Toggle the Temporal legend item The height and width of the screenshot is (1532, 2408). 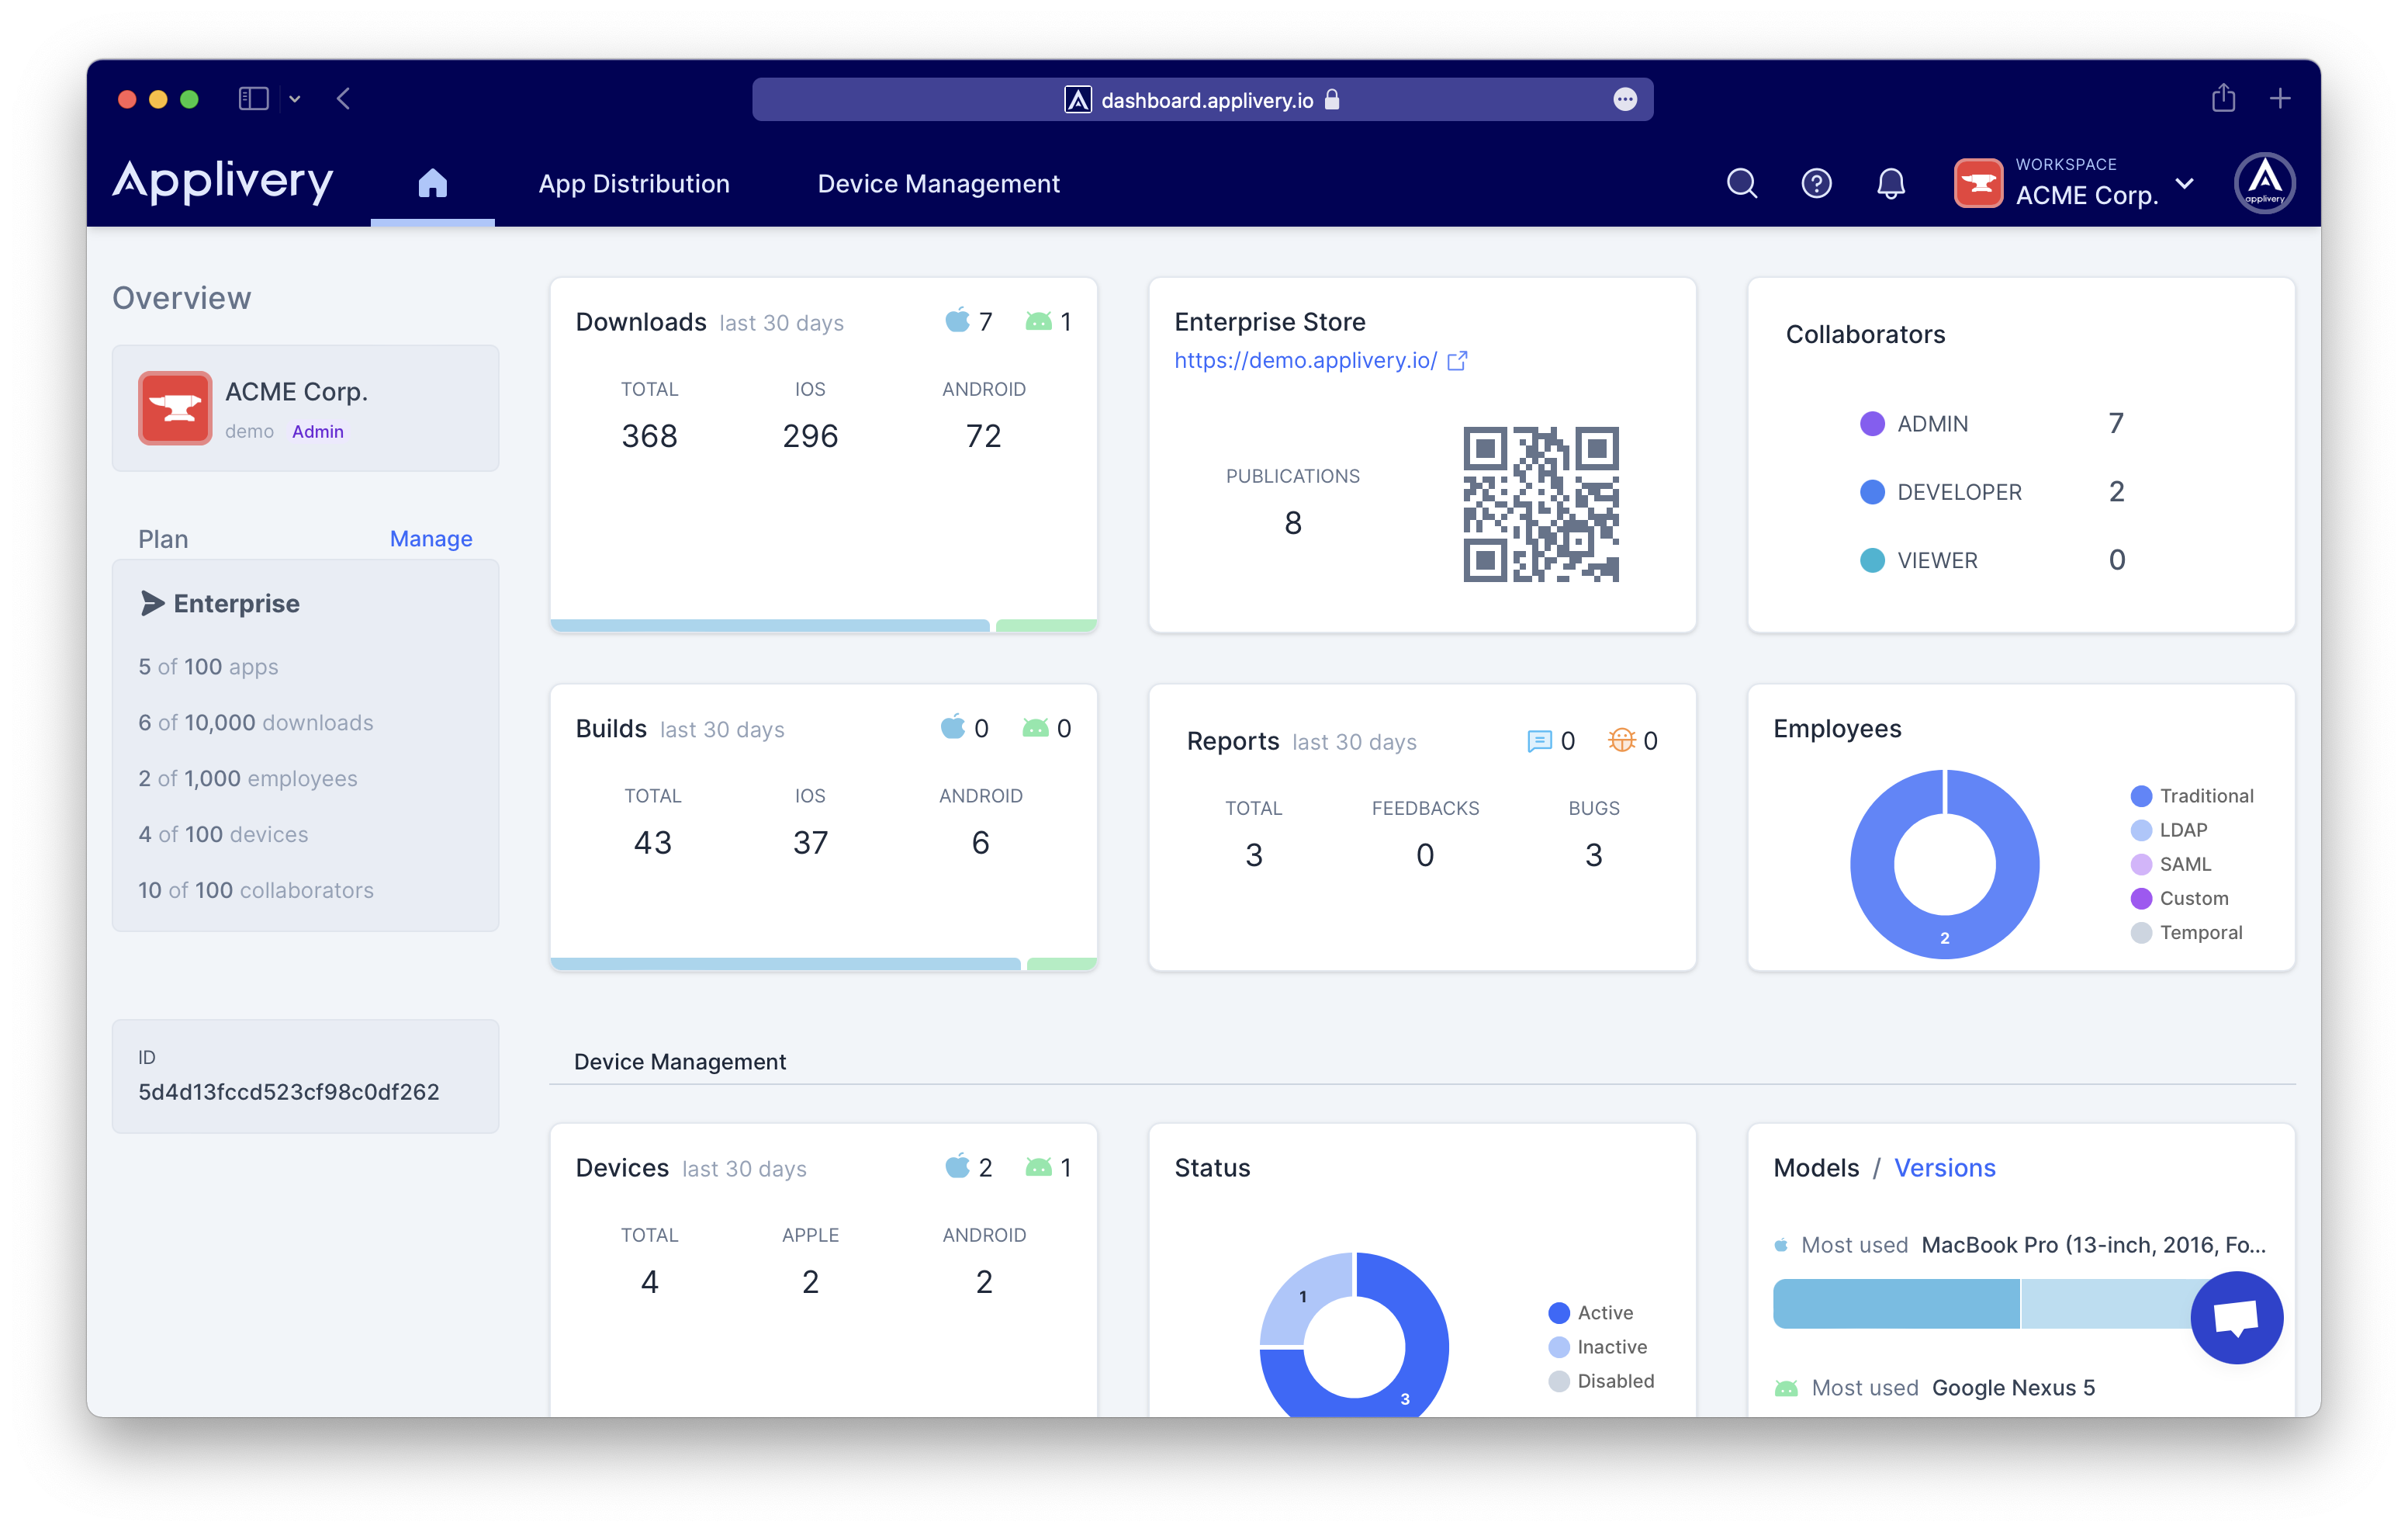click(x=2186, y=931)
